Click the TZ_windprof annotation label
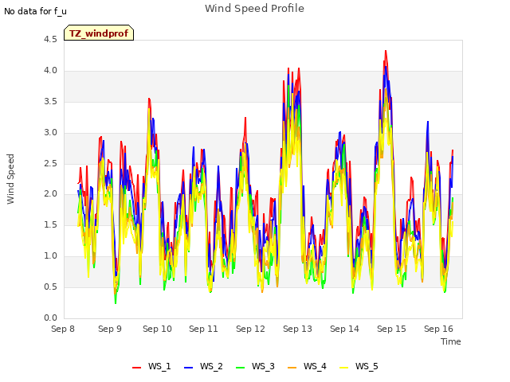This screenshot has height=382, width=510. [99, 33]
